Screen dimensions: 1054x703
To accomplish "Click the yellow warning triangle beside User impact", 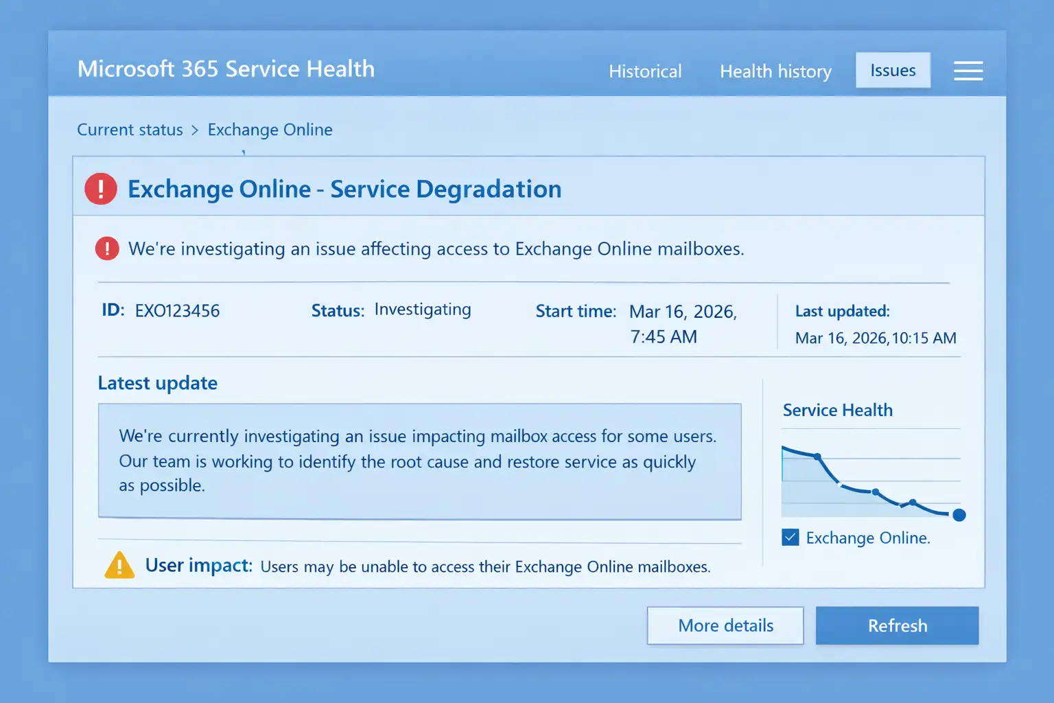I will point(119,565).
